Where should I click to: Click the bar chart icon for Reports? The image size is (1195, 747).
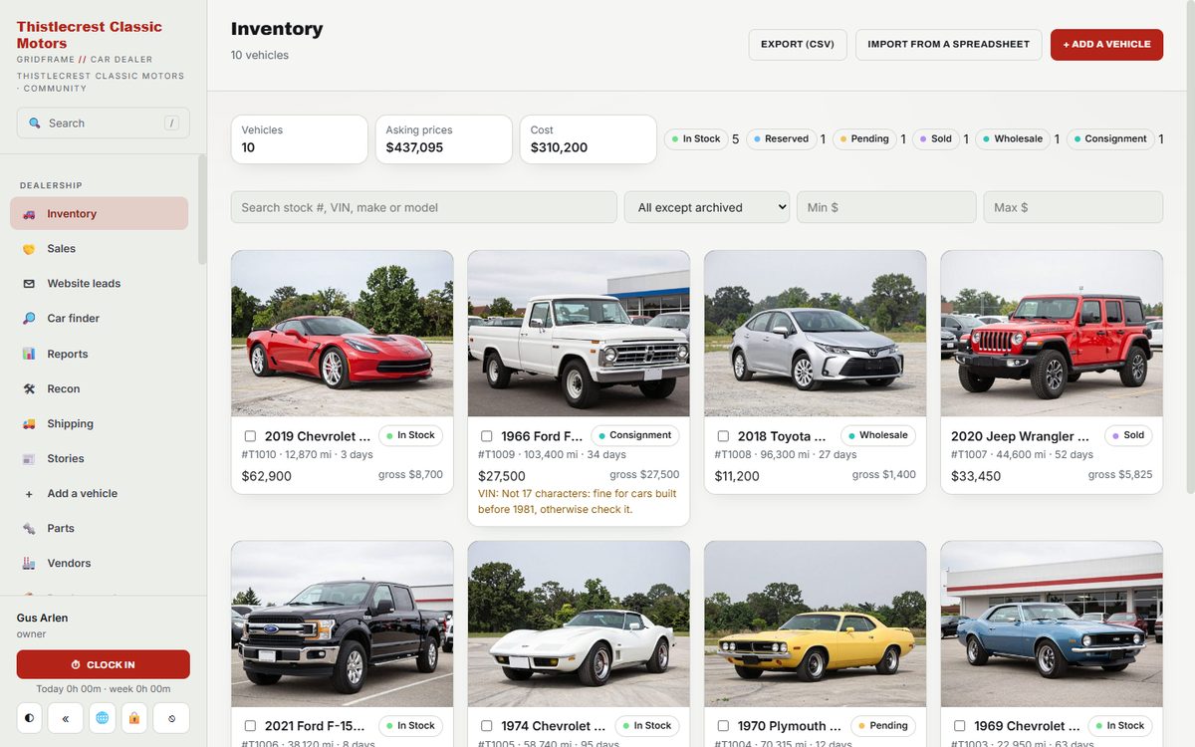pyautogui.click(x=29, y=354)
